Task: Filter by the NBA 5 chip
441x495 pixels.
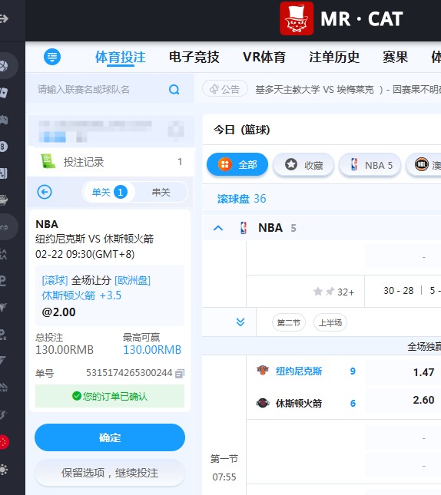Action: (370, 165)
